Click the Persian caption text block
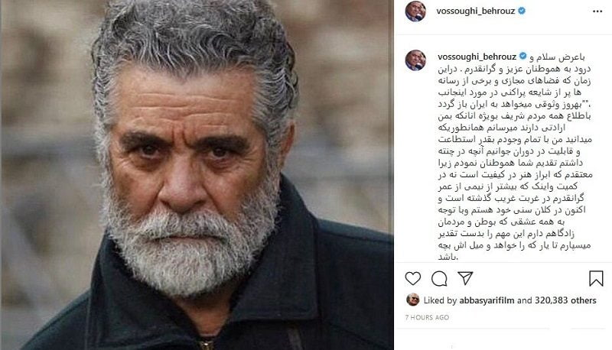The height and width of the screenshot is (350, 612). [x=514, y=157]
